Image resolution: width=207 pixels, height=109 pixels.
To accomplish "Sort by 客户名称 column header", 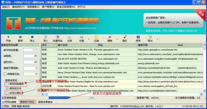I will (77, 45).
